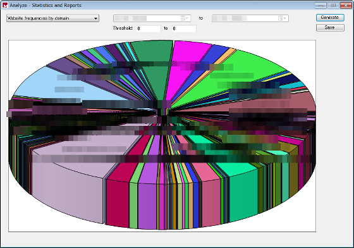The height and width of the screenshot is (248, 354).
Task: Focus the lower Threshold input field
Action: [149, 28]
